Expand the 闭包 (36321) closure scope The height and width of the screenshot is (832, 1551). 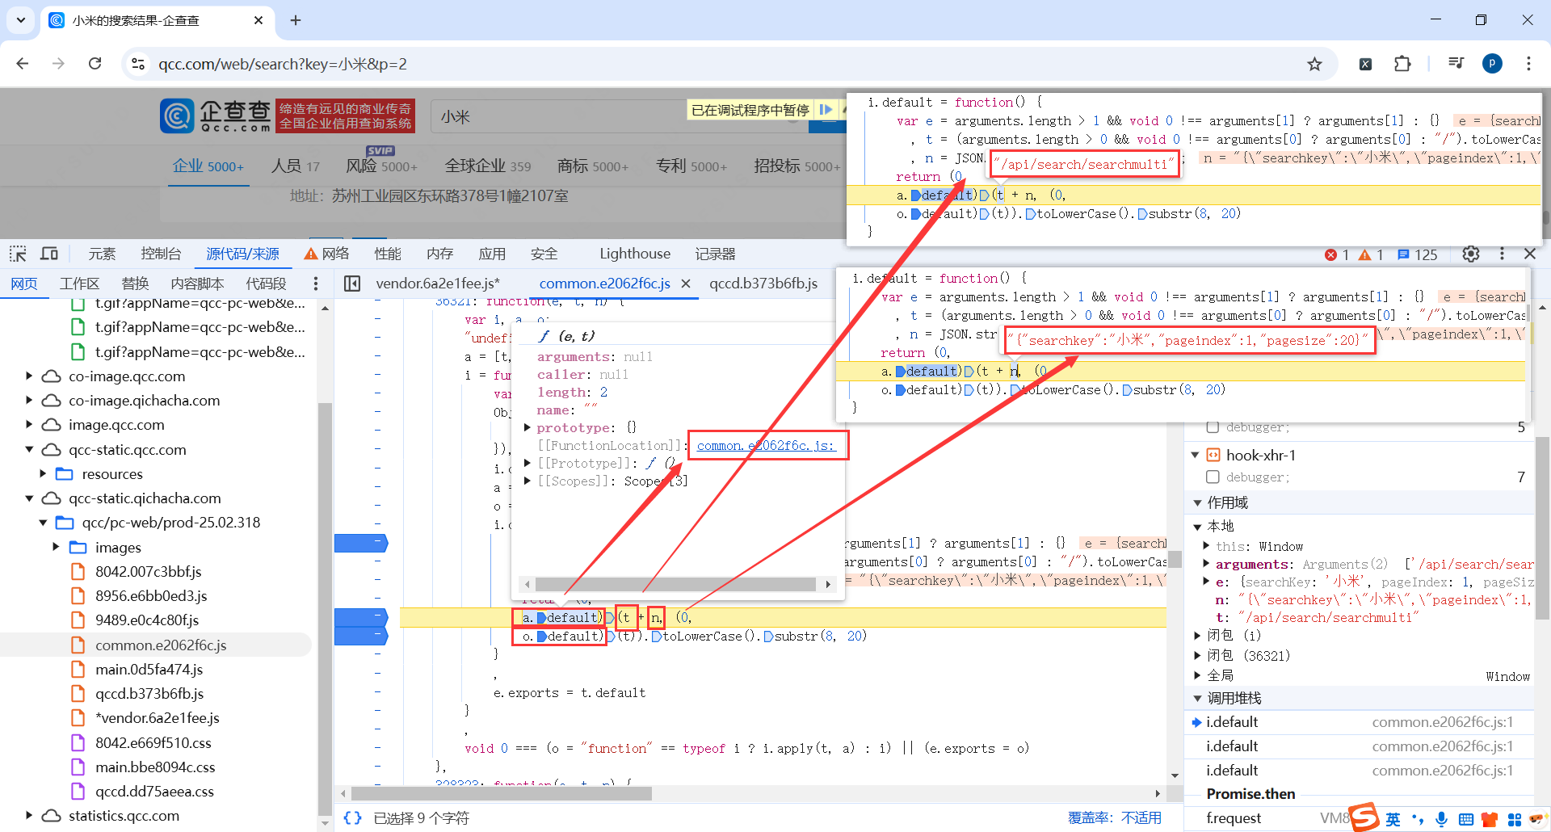click(1197, 656)
